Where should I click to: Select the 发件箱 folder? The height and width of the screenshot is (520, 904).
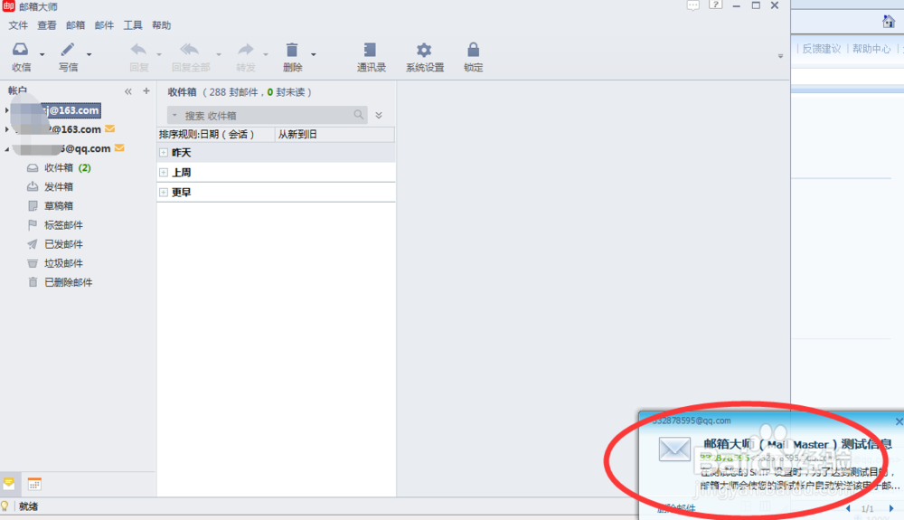tap(50, 187)
